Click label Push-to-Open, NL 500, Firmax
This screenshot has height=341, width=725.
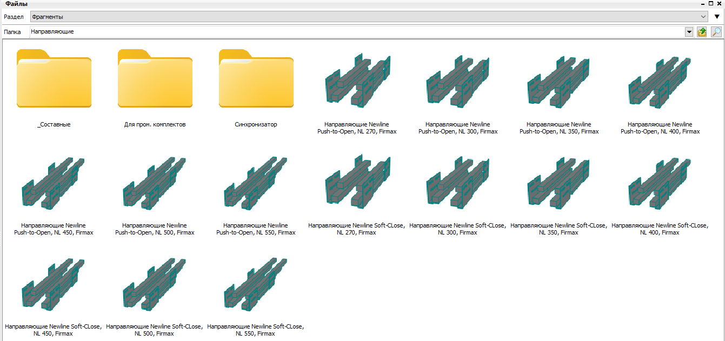(x=155, y=229)
